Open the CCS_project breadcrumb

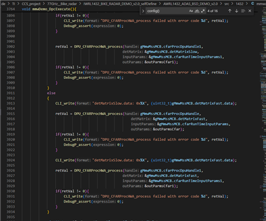coord(31,4)
